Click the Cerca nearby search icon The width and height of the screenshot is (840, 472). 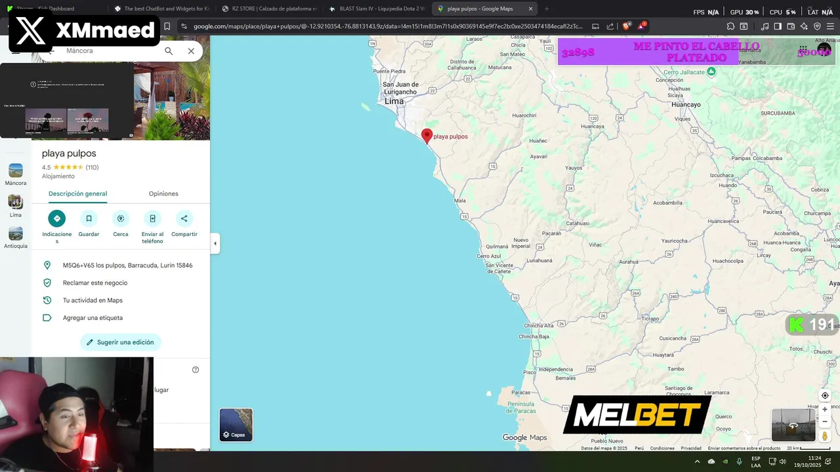[x=121, y=218]
